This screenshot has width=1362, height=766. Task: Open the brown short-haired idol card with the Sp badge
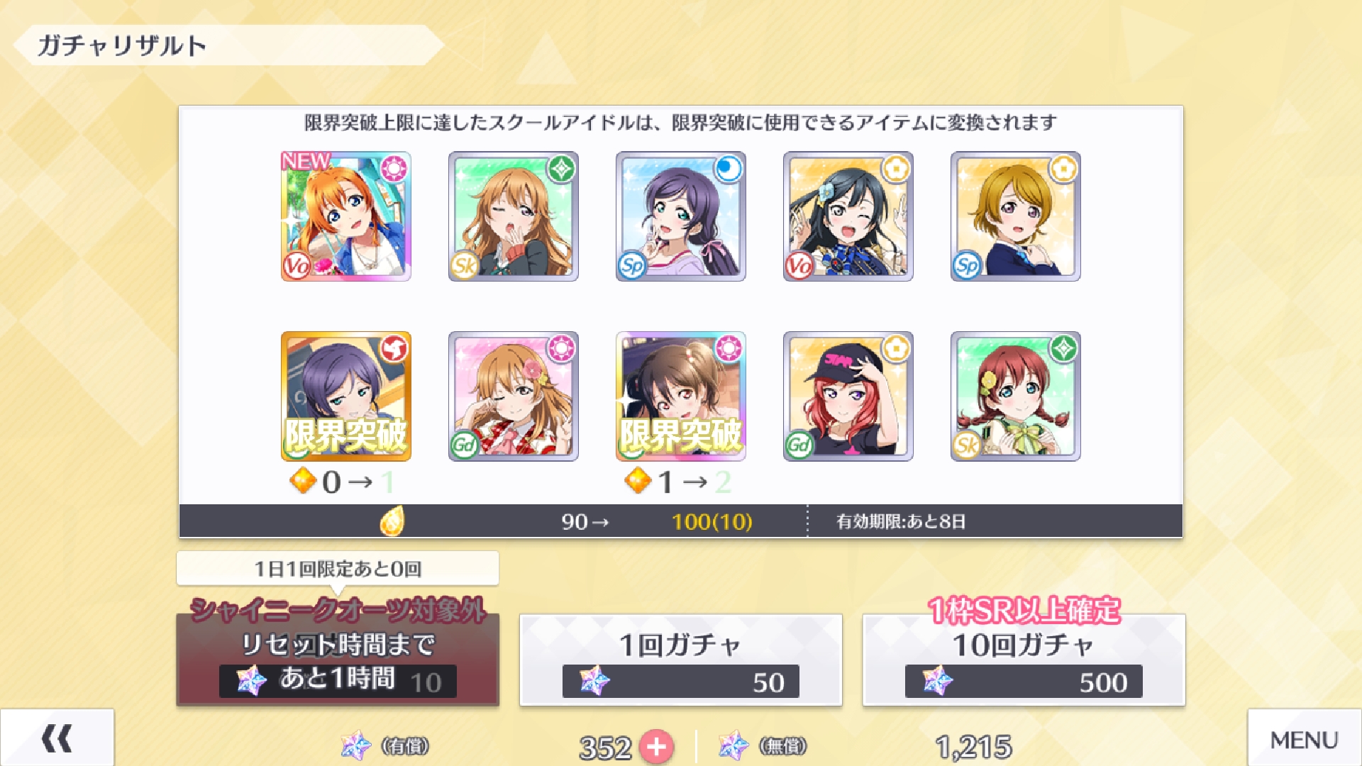point(1016,216)
